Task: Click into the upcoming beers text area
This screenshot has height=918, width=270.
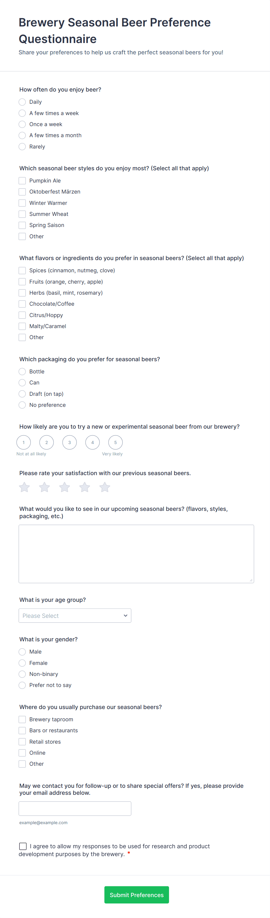Action: coord(136,554)
